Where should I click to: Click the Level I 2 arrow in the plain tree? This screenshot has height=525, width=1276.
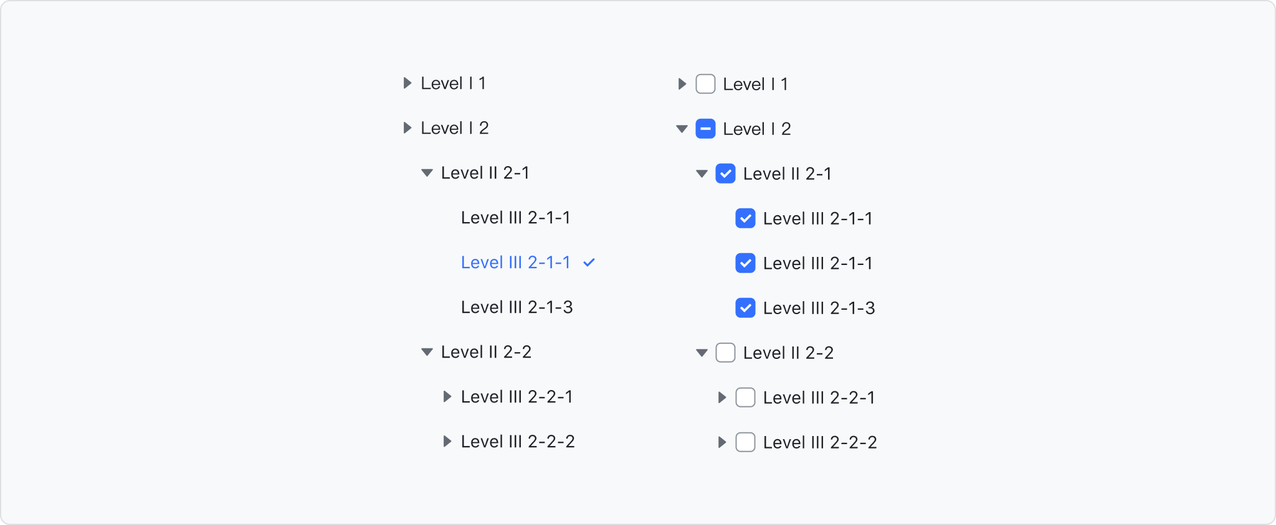tap(407, 128)
